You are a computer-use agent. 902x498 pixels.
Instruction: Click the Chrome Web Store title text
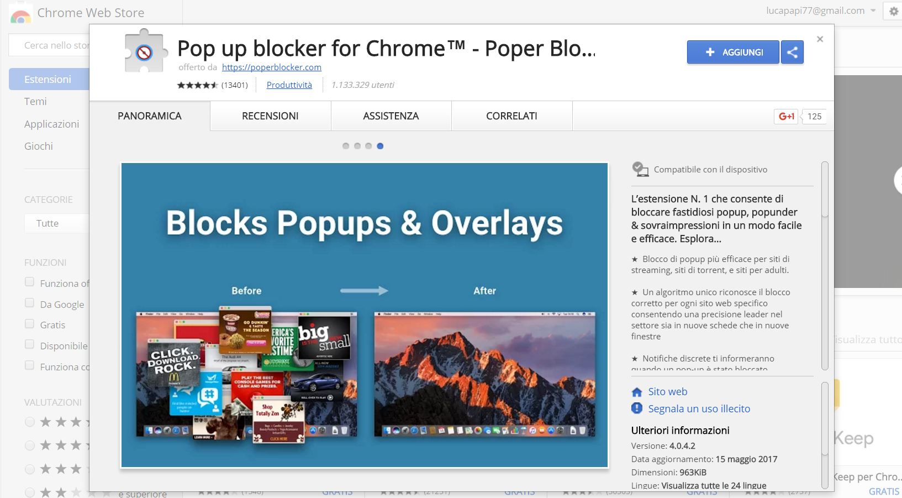click(91, 13)
